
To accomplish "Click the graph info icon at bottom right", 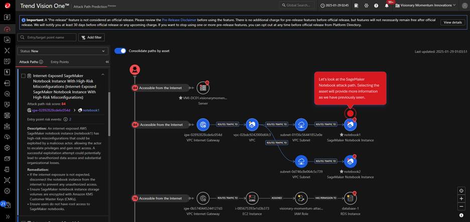I will tap(461, 215).
